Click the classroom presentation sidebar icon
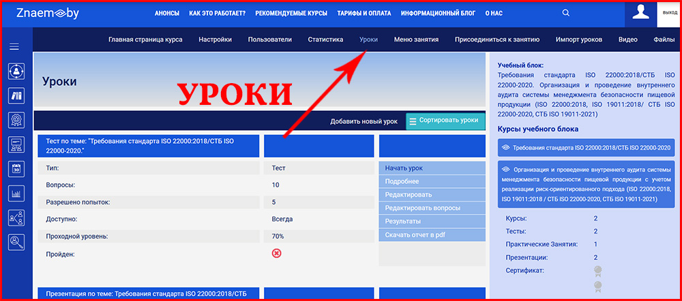This screenshot has height=301, width=682. point(16,144)
